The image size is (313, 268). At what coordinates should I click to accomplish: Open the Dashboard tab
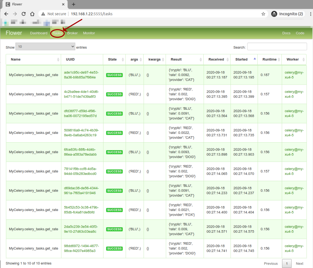(39, 33)
